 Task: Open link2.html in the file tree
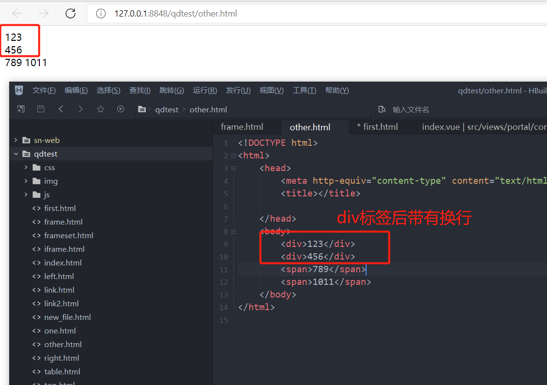point(61,303)
